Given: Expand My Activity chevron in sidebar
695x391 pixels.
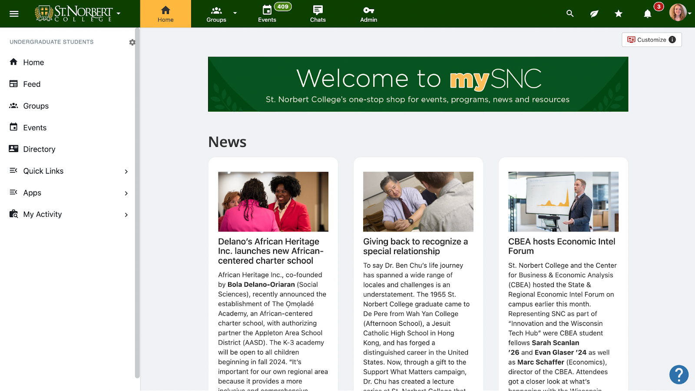Looking at the screenshot, I should pyautogui.click(x=126, y=215).
